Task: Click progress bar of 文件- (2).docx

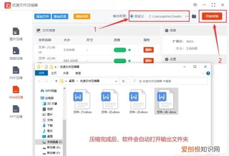Action: pos(120,61)
